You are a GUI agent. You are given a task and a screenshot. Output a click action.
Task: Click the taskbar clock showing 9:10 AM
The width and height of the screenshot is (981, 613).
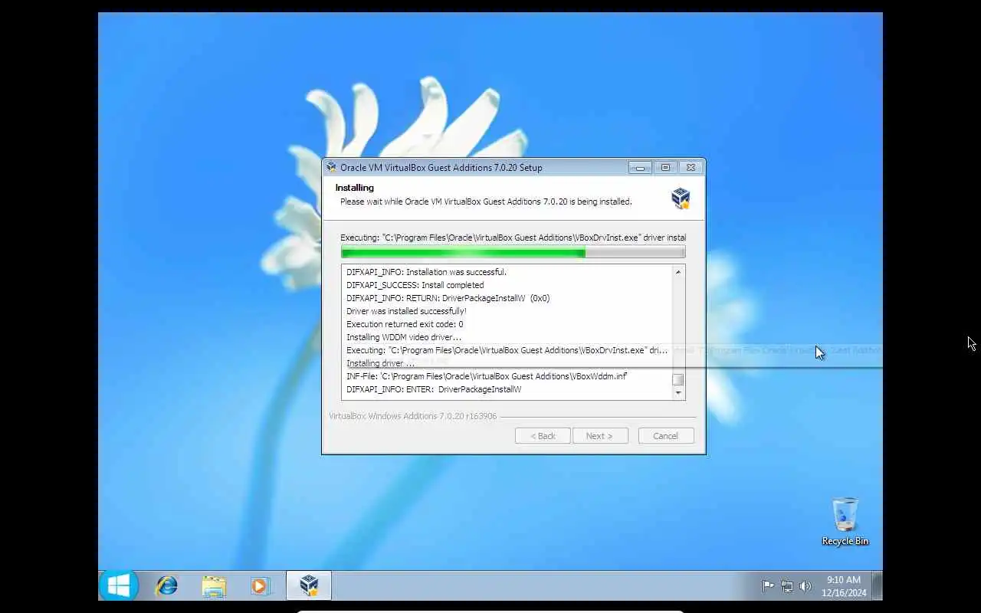click(844, 586)
